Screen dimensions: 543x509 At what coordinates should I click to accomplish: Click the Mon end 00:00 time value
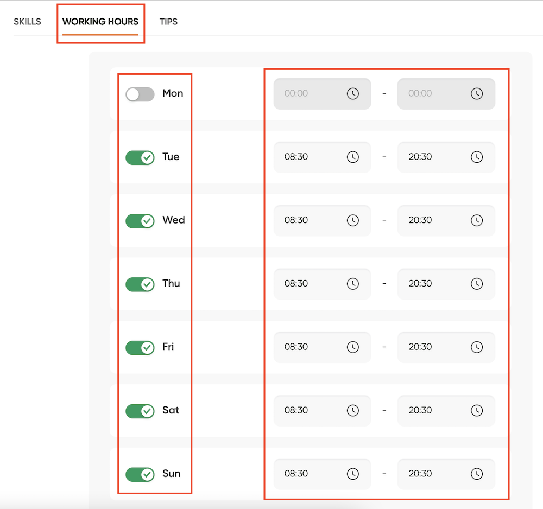coord(420,93)
